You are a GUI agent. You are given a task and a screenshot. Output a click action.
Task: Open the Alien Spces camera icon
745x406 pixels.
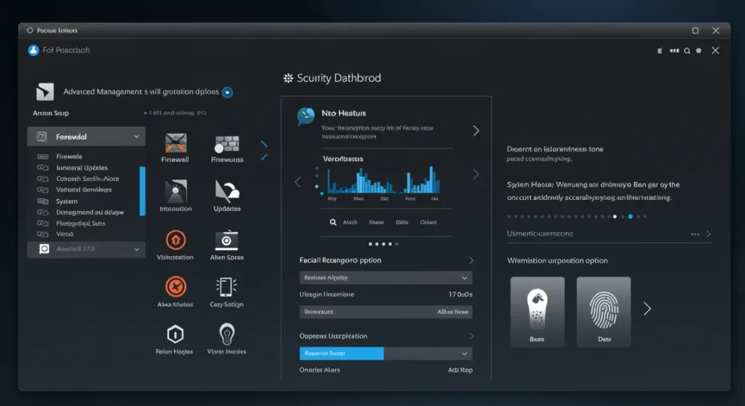coord(227,240)
